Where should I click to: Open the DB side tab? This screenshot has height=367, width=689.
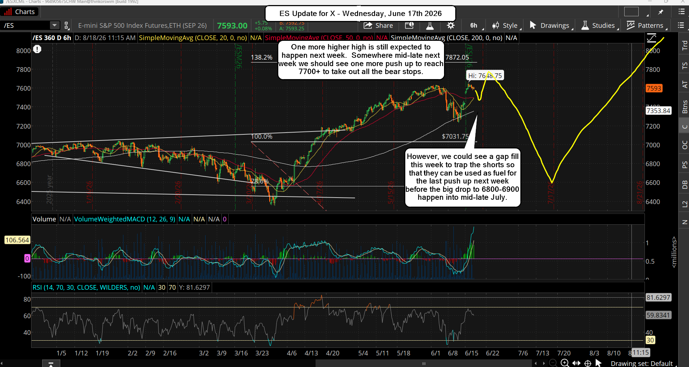click(x=684, y=185)
